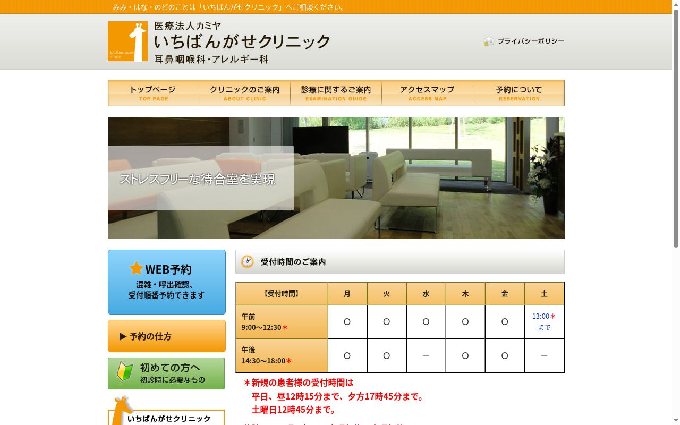This screenshot has width=680, height=425.
Task: Click the giraffe logo of Ichibangase Clinic
Action: point(127,41)
